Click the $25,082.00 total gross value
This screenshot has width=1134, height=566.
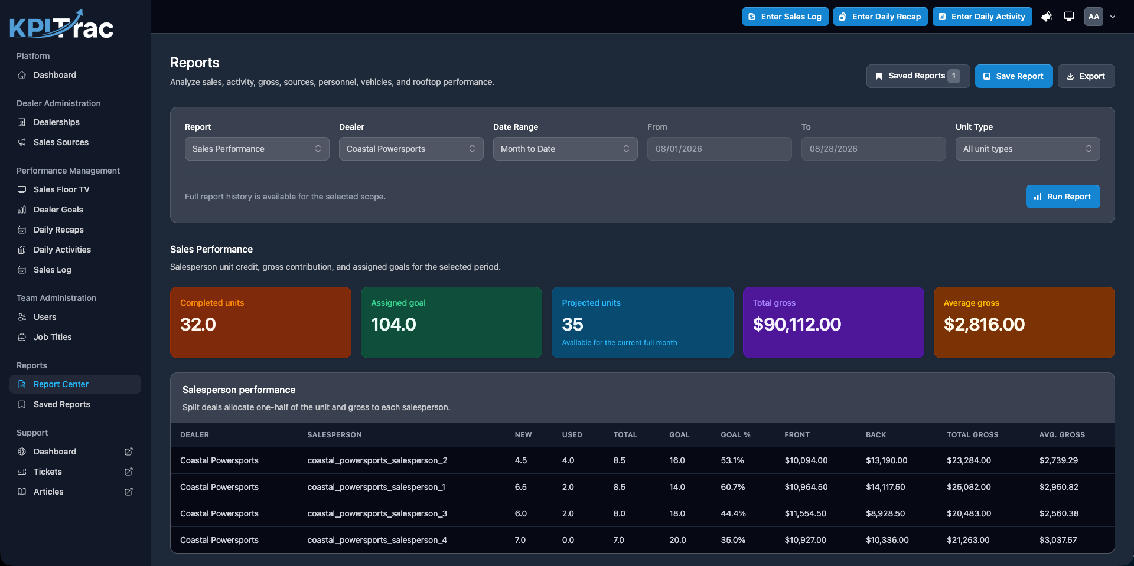point(969,487)
